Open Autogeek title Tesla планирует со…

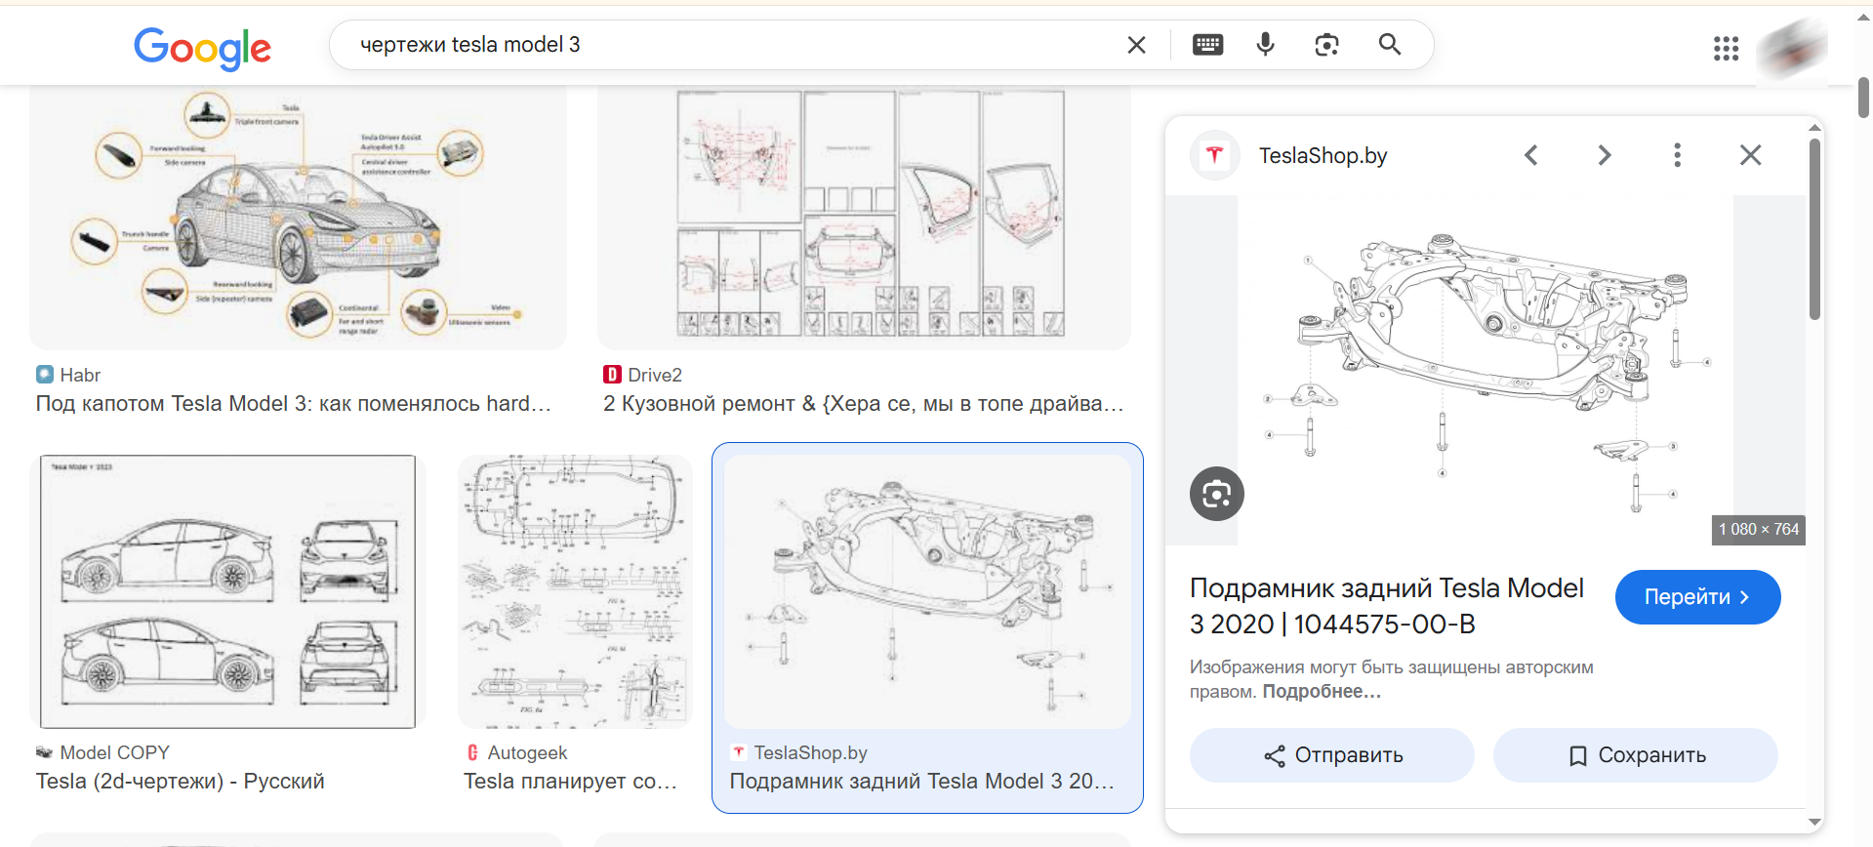[x=570, y=782]
